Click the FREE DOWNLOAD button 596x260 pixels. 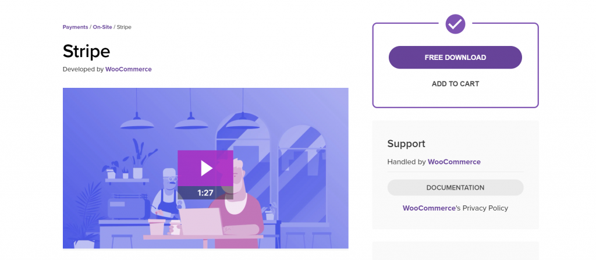coord(455,58)
